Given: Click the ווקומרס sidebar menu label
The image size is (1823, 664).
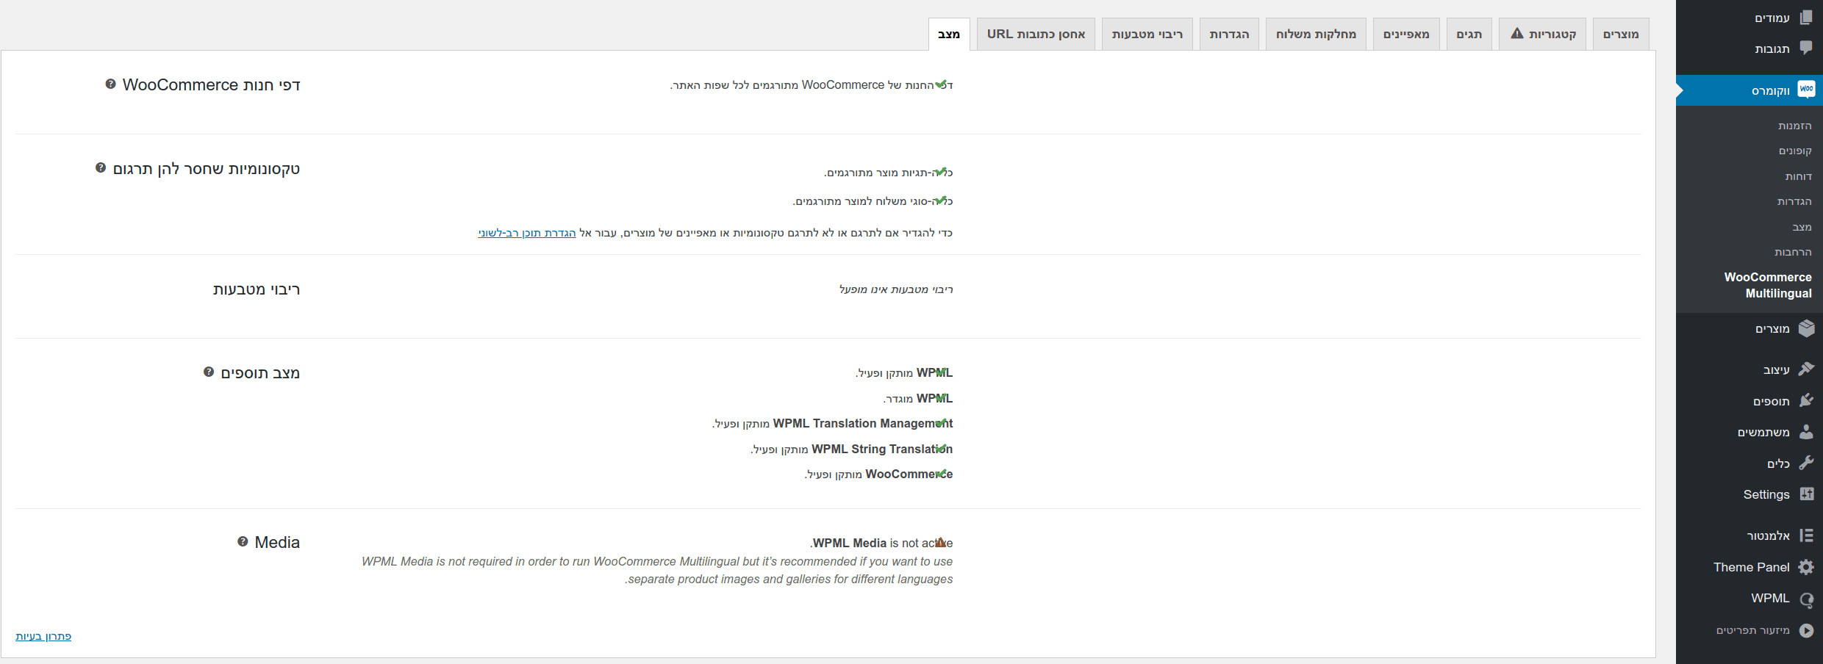Looking at the screenshot, I should [1770, 90].
